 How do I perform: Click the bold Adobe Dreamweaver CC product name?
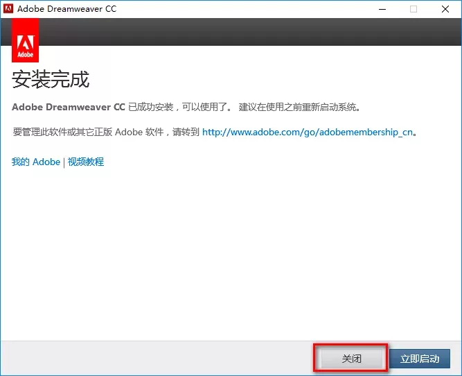(69, 108)
